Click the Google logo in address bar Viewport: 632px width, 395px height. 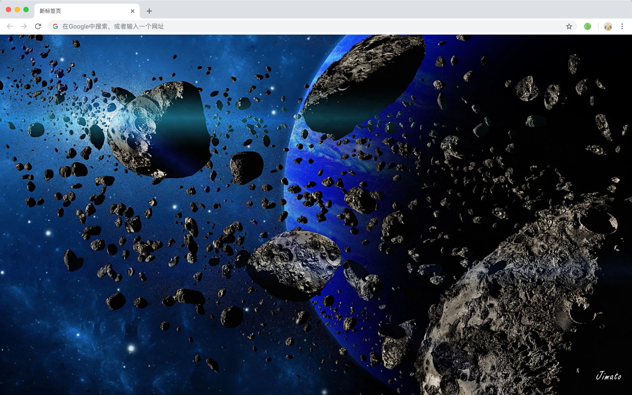coord(55,26)
